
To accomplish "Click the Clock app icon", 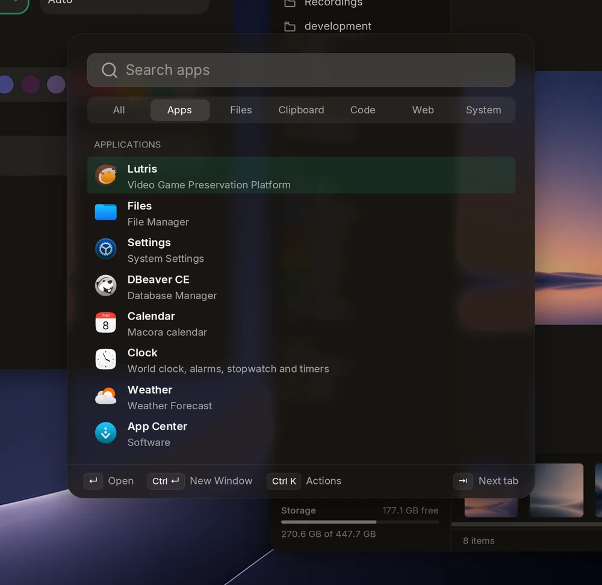I will (105, 359).
